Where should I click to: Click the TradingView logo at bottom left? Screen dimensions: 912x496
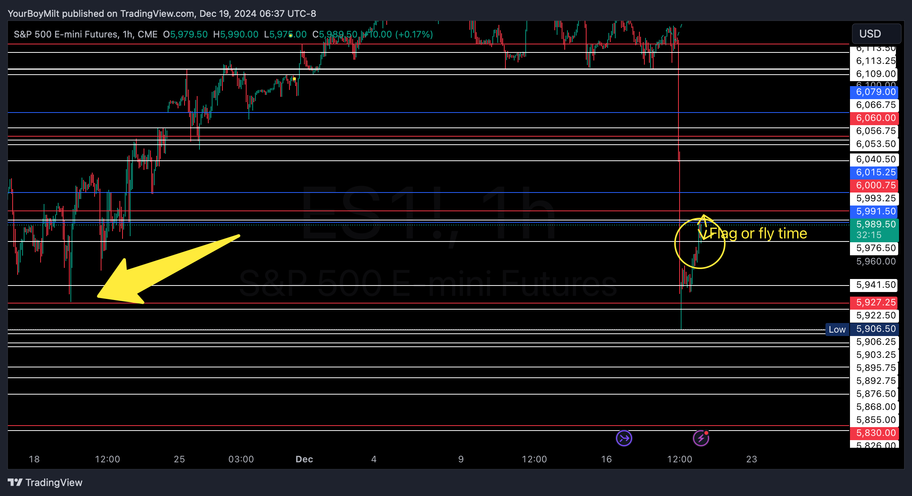[x=45, y=482]
